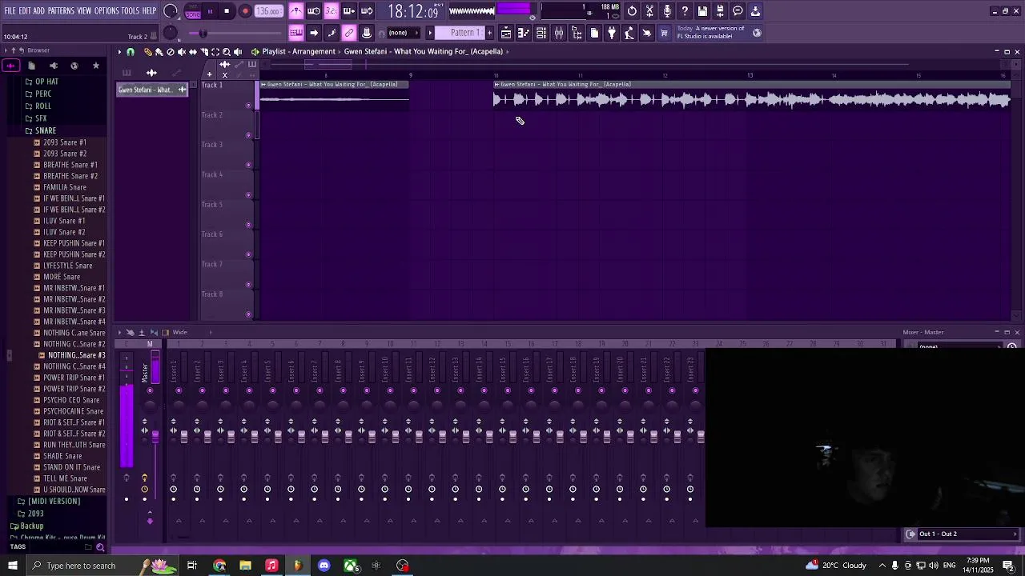Click the record button in transport

[x=245, y=11]
